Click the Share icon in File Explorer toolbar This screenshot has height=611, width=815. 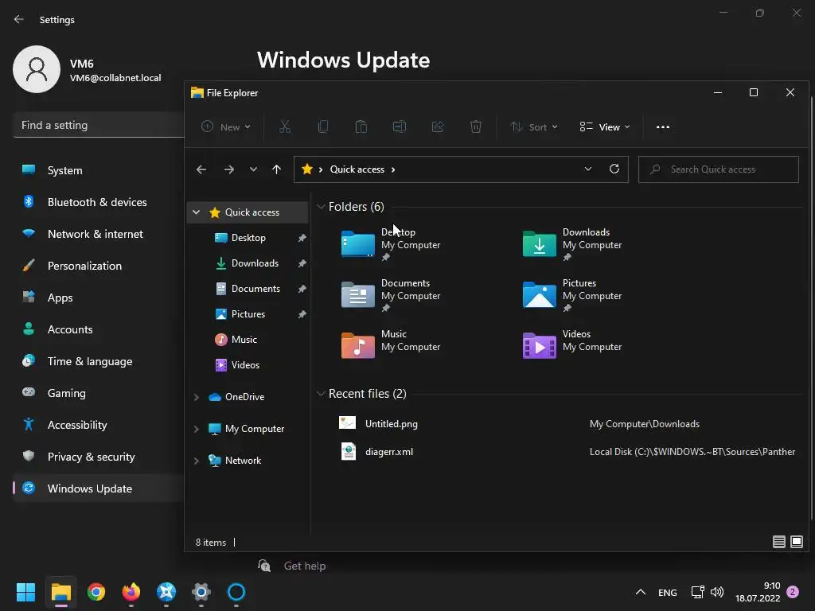(438, 126)
